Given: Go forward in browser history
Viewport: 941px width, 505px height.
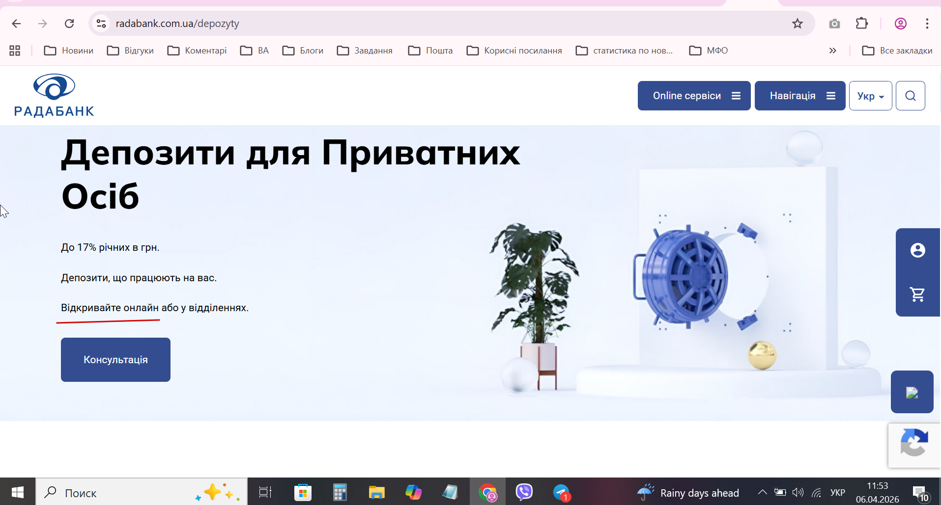Looking at the screenshot, I should pyautogui.click(x=43, y=24).
